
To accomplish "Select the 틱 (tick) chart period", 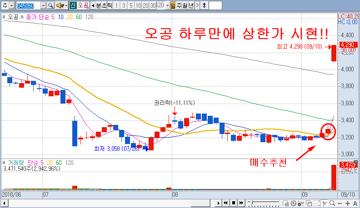I will 110,5.
